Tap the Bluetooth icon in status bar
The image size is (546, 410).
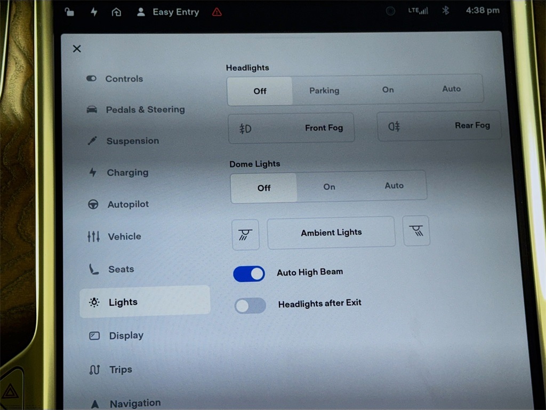click(446, 11)
